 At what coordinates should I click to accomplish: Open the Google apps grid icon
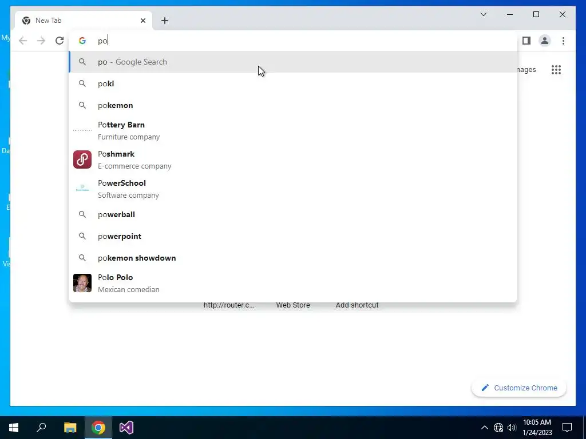(x=556, y=70)
